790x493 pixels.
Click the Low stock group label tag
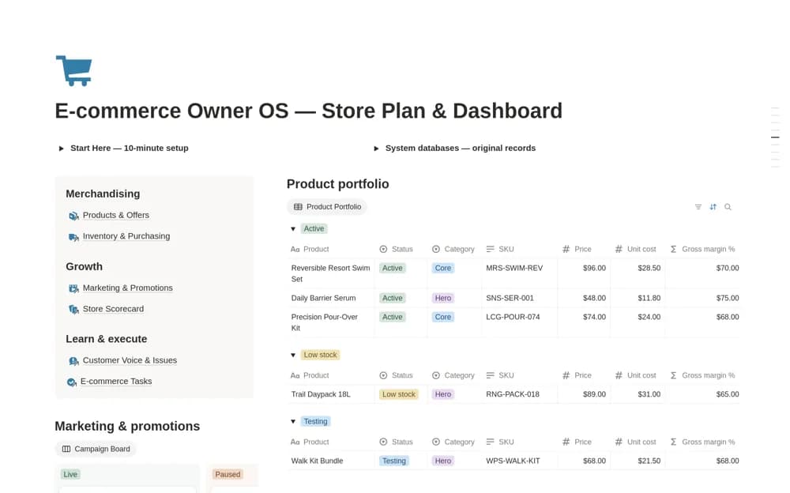321,355
